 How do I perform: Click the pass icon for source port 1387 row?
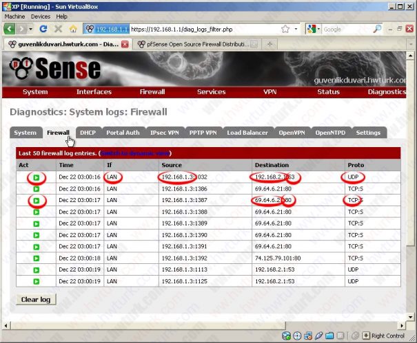(x=37, y=201)
